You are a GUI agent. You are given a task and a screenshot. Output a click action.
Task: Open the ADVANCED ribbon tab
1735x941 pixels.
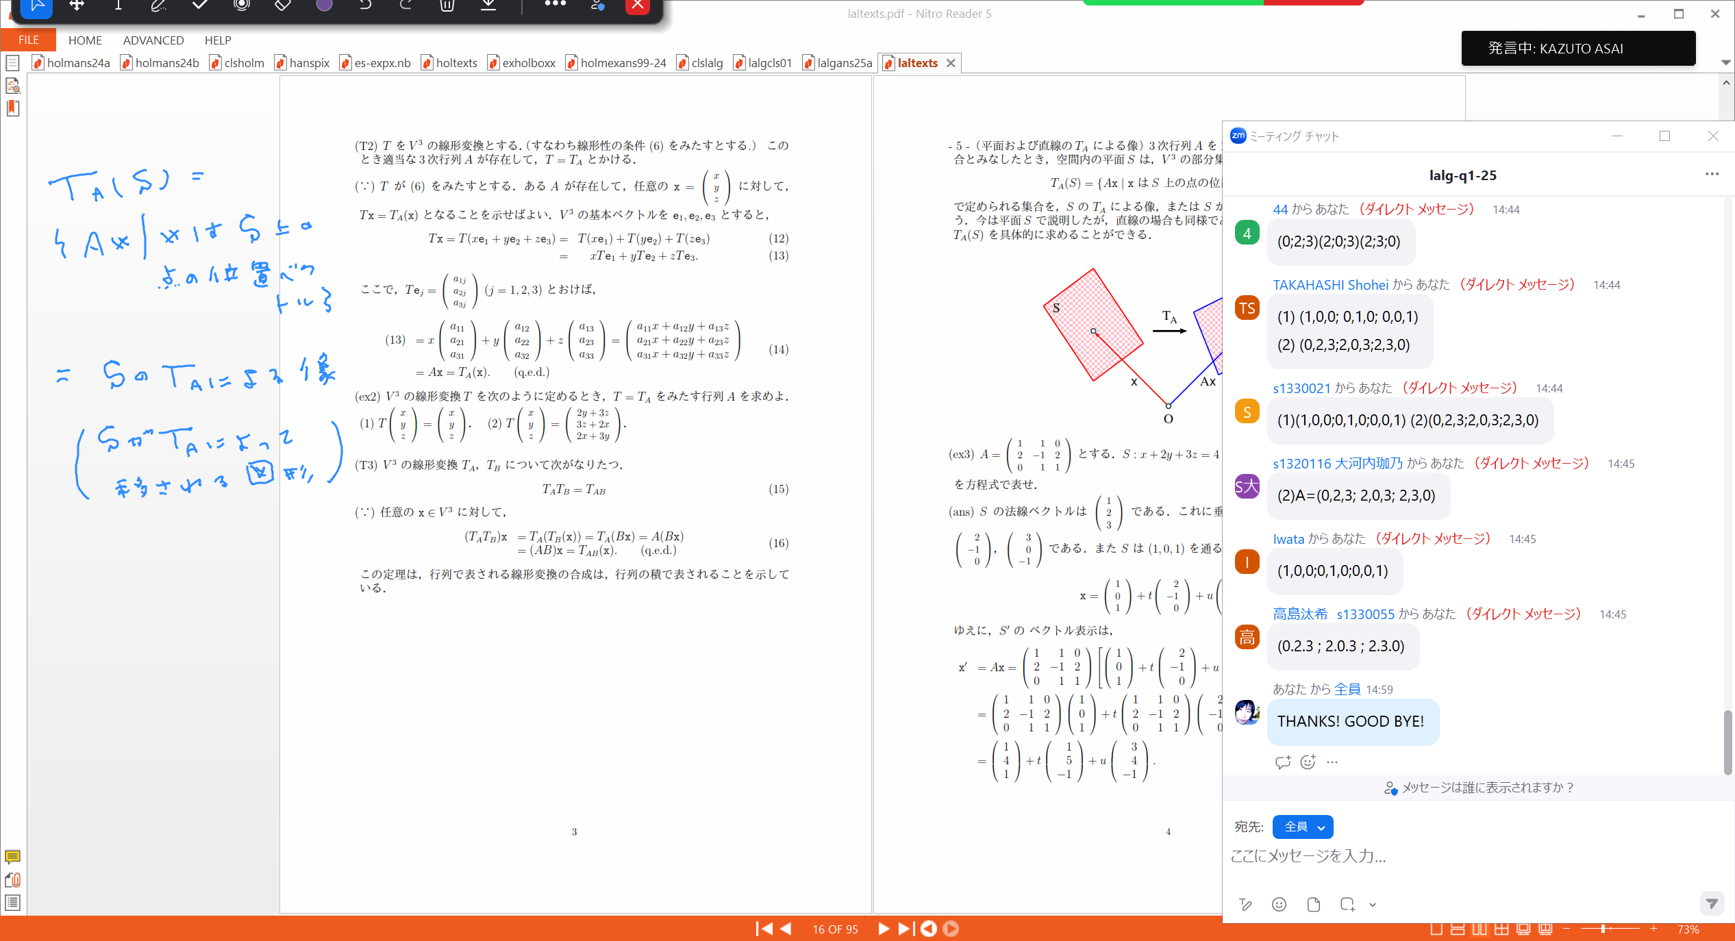tap(153, 40)
